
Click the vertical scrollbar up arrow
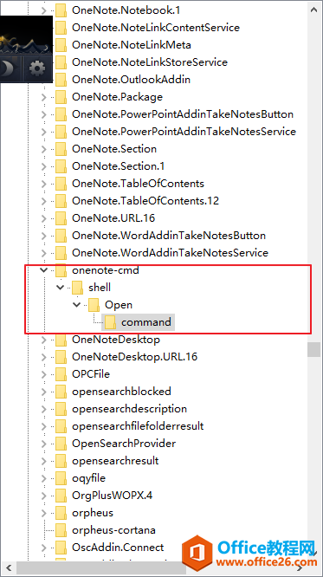(x=313, y=10)
